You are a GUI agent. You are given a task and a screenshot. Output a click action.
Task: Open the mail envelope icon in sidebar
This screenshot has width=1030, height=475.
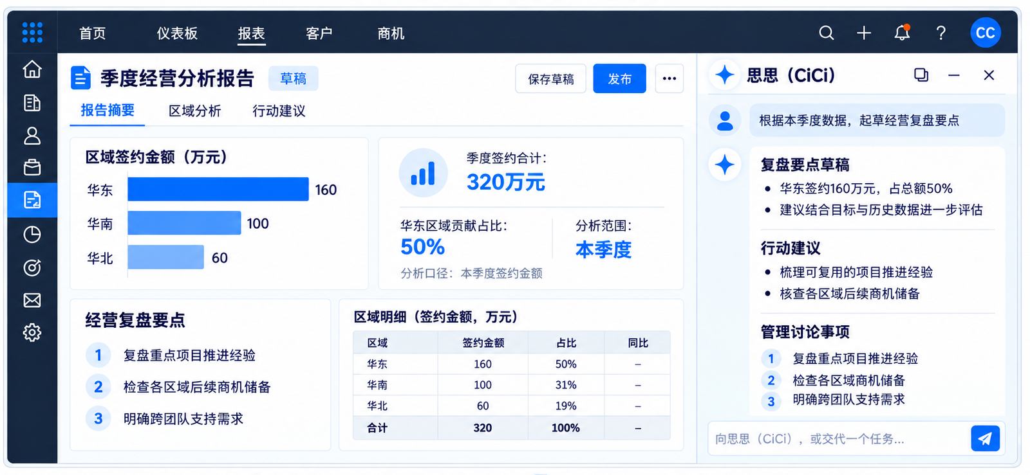32,300
